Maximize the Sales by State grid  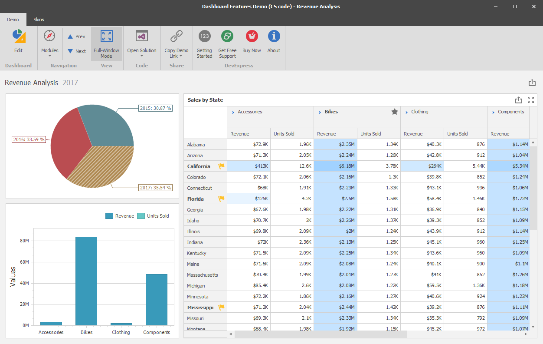[x=531, y=100]
